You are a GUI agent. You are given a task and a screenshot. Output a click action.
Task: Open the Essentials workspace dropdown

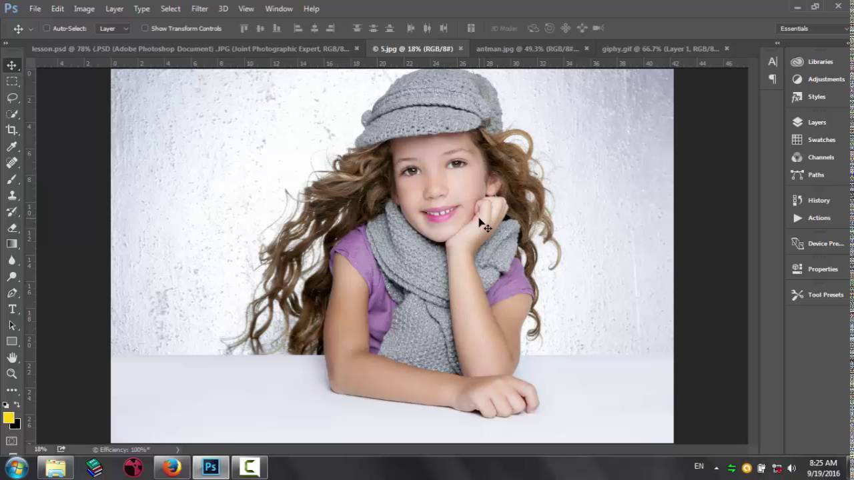[x=814, y=29]
